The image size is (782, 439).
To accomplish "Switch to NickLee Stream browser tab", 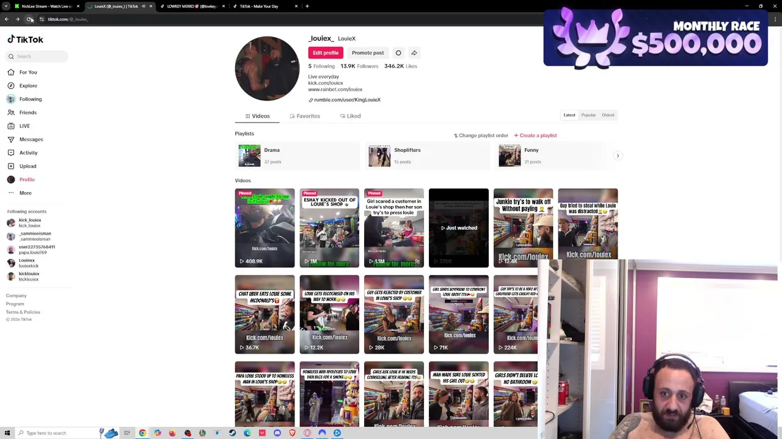I will coord(45,6).
